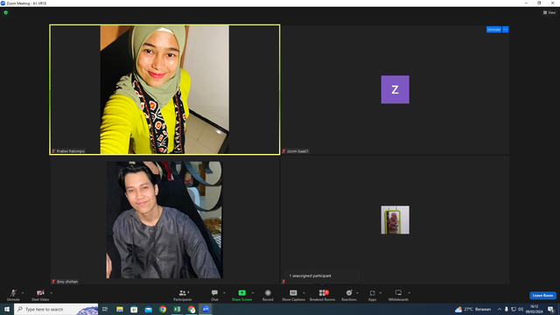Click the system tray microphone icon
Viewport: 560px width, 315px height.
506,309
